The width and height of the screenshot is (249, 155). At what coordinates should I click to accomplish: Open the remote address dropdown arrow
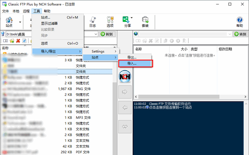click(229, 34)
